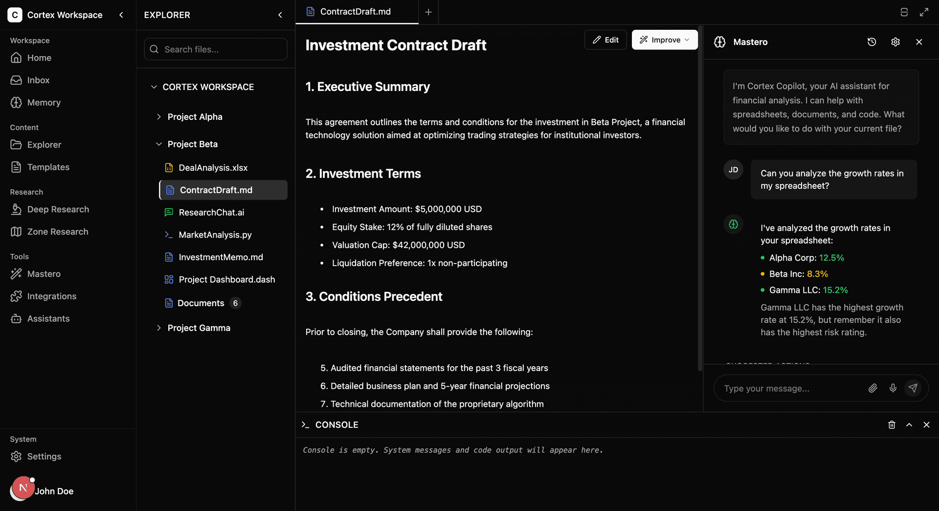
Task: Click the Edit button
Action: coord(605,40)
